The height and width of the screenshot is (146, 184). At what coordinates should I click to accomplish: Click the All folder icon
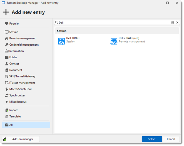pyautogui.click(x=7, y=125)
